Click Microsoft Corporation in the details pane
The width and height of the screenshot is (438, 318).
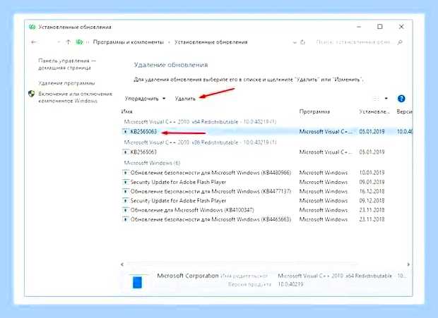(x=188, y=276)
